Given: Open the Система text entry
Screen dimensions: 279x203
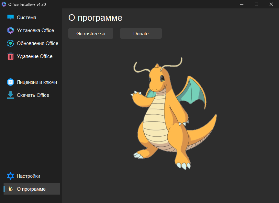Looking at the screenshot, I should click(27, 17).
